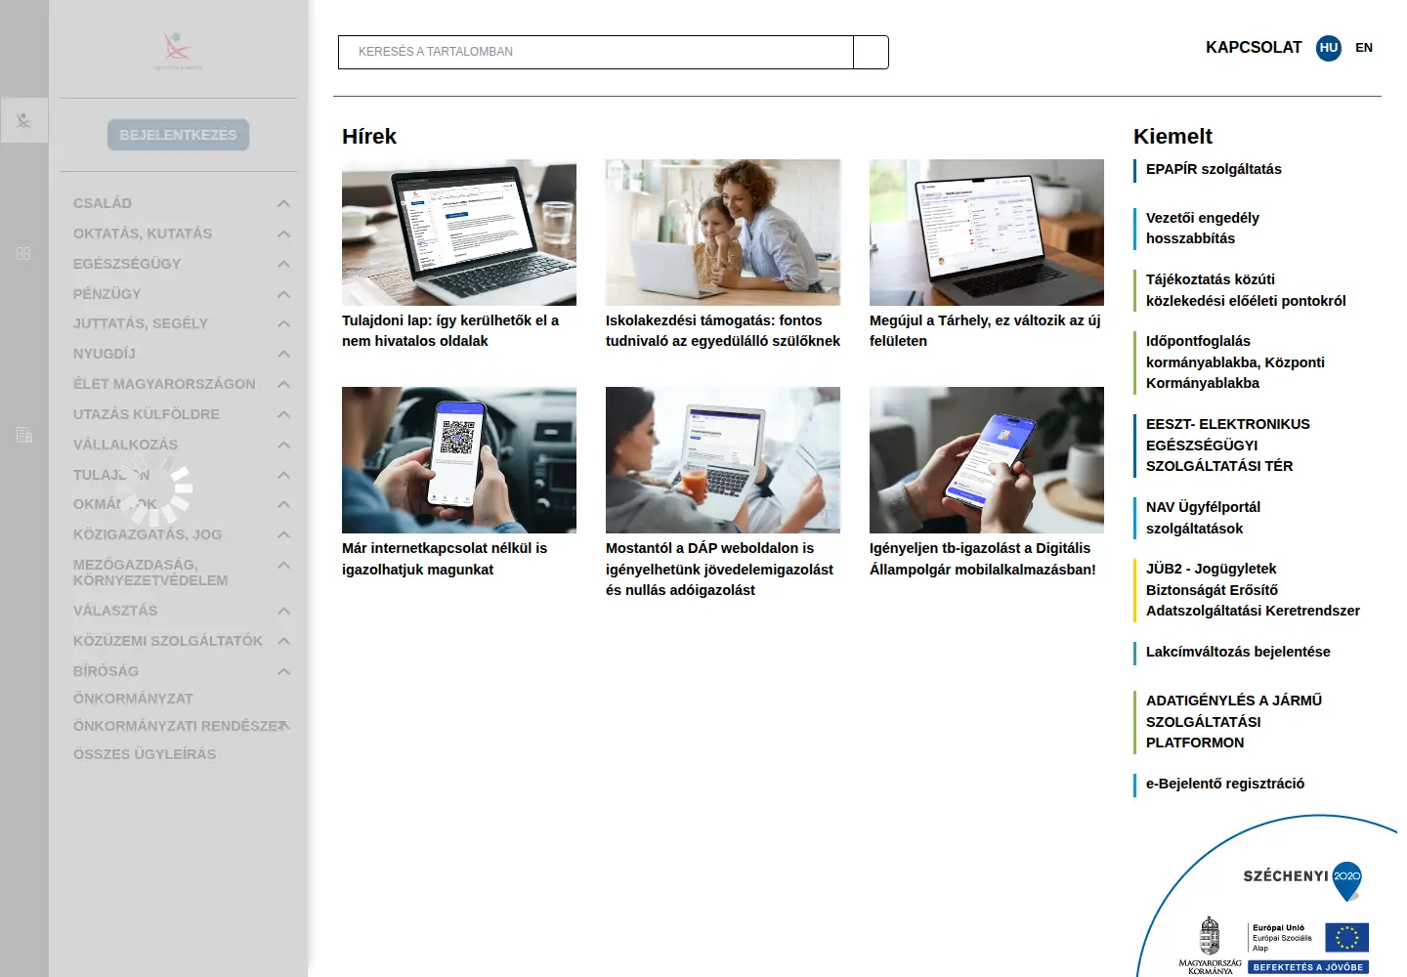Viewport: 1407px width, 977px height.
Task: Open the ÖNKORMÁNYZAT menu item
Action: (x=133, y=699)
